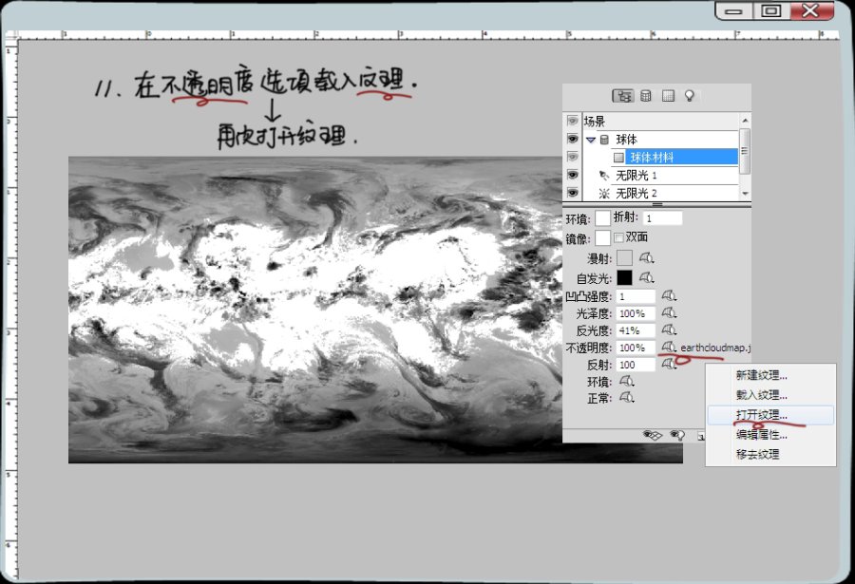Open texture menu icon beside 正常
This screenshot has width=855, height=584.
[x=626, y=398]
